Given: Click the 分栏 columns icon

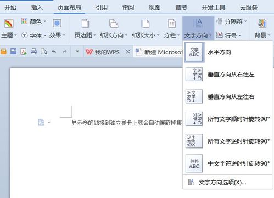Looking at the screenshot, I should 172,24.
